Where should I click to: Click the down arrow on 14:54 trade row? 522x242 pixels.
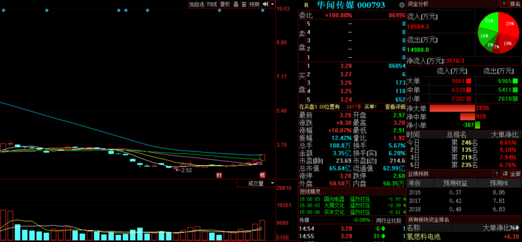384,228
